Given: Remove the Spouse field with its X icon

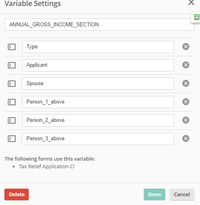Looking at the screenshot, I should coord(186,84).
